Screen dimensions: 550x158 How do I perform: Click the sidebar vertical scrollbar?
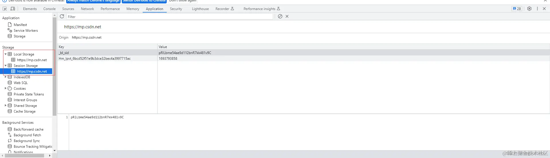54,67
